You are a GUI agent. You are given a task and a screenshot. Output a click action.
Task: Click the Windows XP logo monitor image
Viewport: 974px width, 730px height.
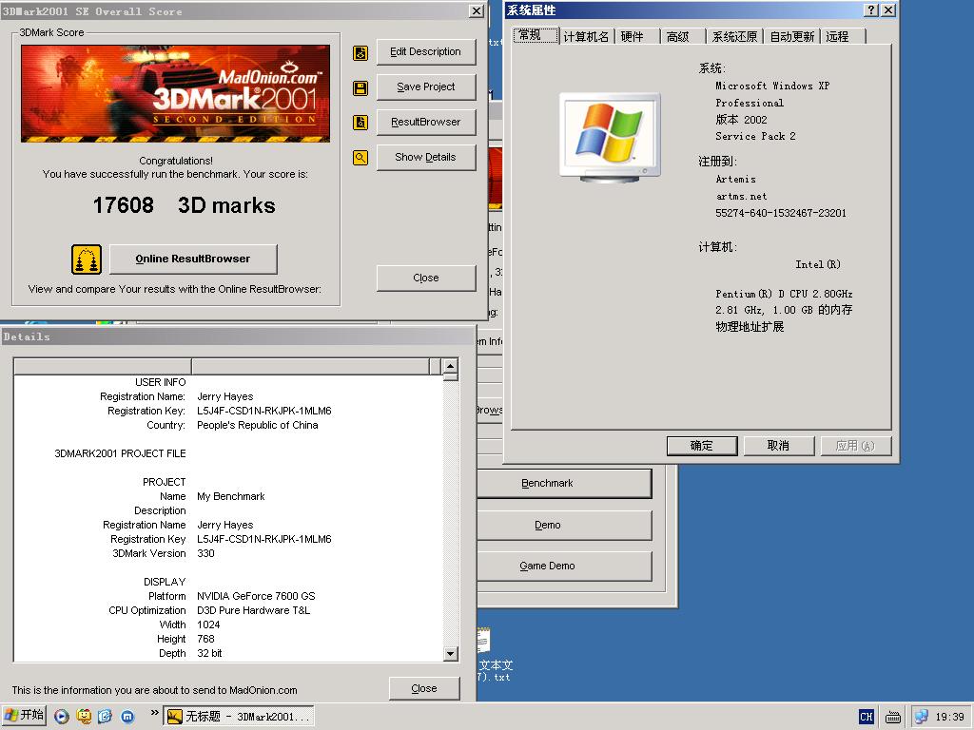(x=611, y=137)
